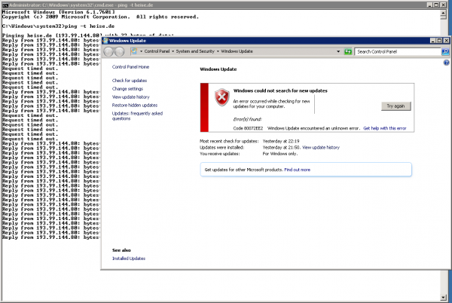Open Control Panel Home link
This screenshot has width=452, height=303.
(130, 67)
